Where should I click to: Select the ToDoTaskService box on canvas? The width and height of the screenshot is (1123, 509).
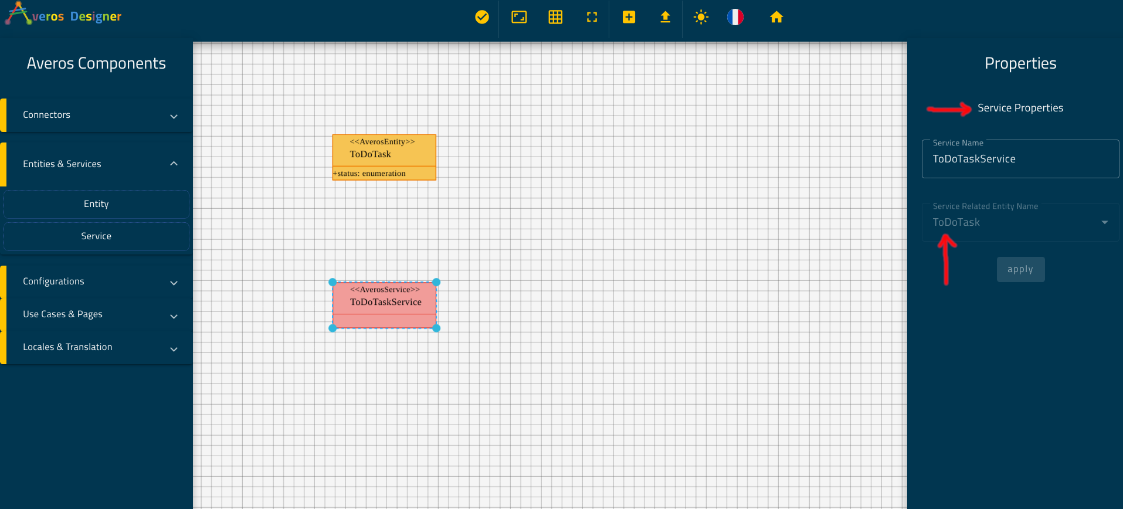pos(384,305)
